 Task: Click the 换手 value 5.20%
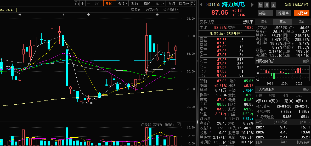221,95
